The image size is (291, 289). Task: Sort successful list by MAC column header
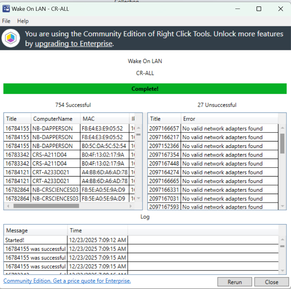click(88, 119)
